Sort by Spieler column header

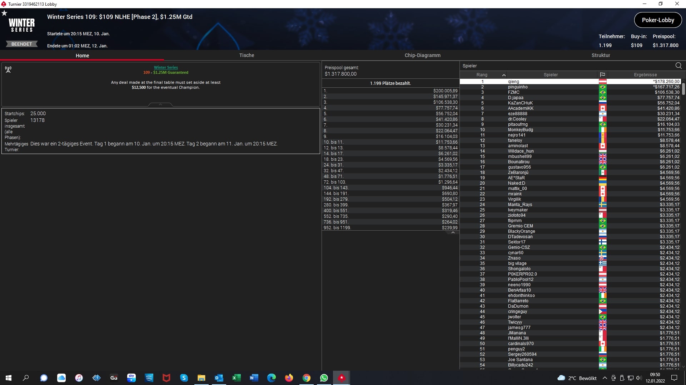[x=550, y=75]
